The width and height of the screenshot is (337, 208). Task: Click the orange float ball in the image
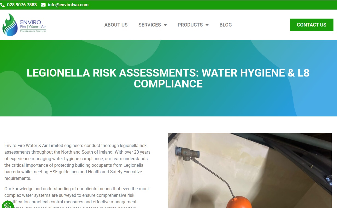pos(239,202)
